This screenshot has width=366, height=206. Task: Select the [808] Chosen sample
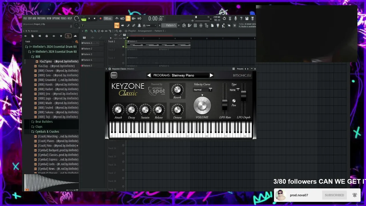(56, 71)
